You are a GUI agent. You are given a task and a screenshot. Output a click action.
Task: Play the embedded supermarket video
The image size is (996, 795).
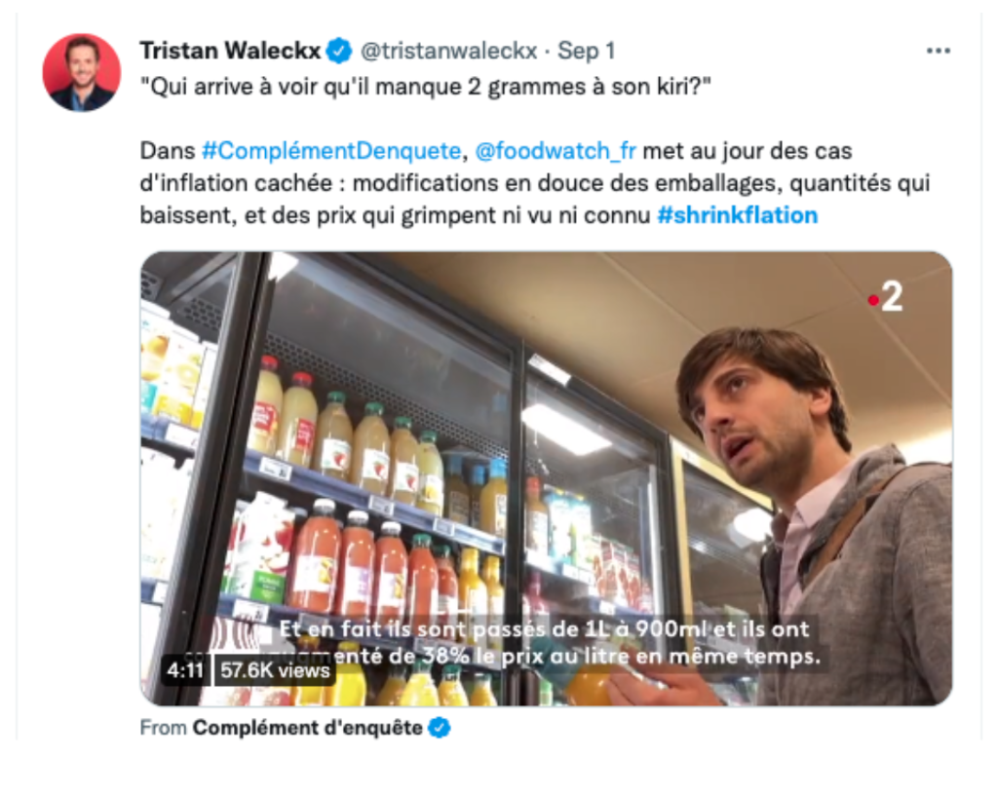click(546, 478)
